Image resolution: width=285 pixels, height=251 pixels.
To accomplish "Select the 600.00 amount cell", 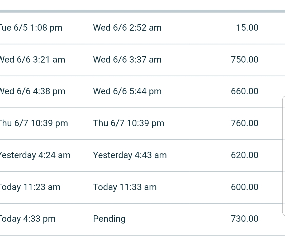I will click(244, 187).
